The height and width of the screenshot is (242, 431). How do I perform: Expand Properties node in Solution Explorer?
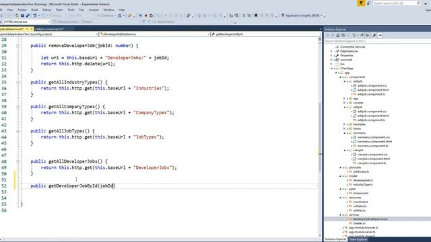pos(331,55)
